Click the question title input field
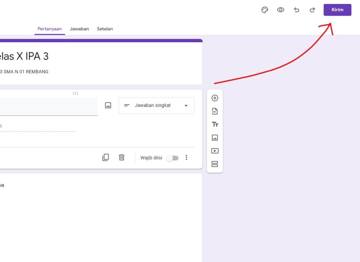 tap(49, 107)
